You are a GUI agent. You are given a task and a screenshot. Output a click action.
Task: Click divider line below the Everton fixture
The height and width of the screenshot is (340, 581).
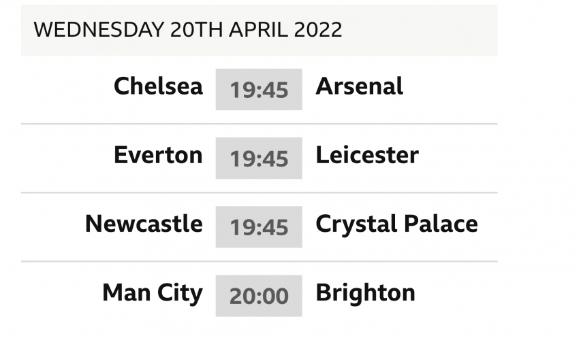point(259,192)
